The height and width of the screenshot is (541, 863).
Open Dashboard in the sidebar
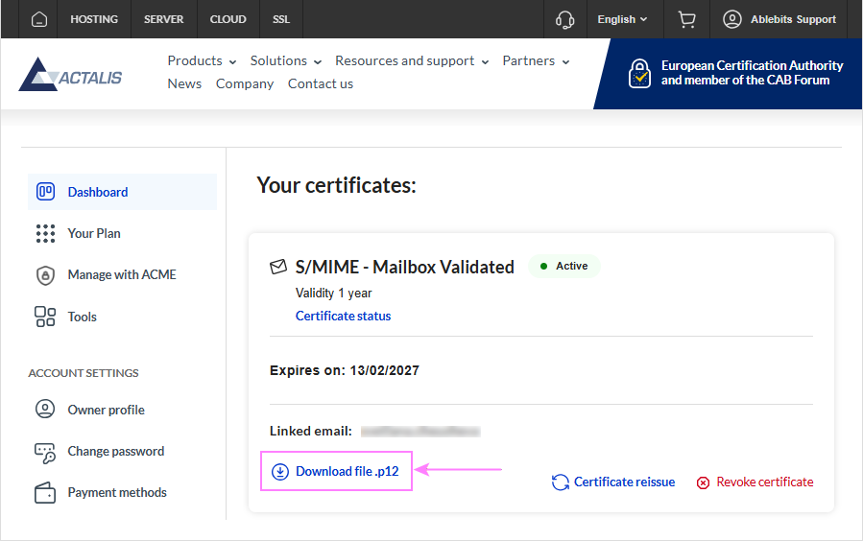(x=97, y=192)
